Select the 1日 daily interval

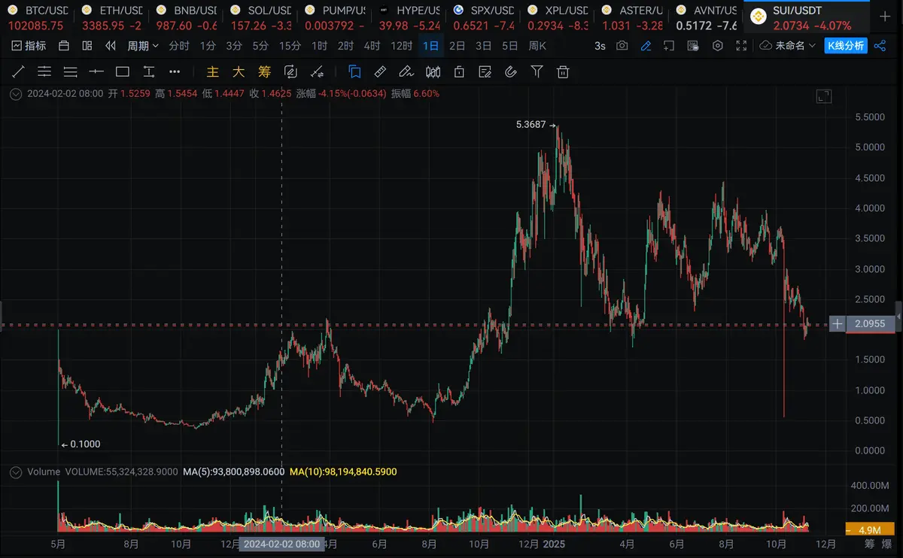[431, 46]
